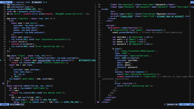The height and width of the screenshot is (109, 194).
Task: Click the <button type="submit"> Register line
Action: [143, 14]
